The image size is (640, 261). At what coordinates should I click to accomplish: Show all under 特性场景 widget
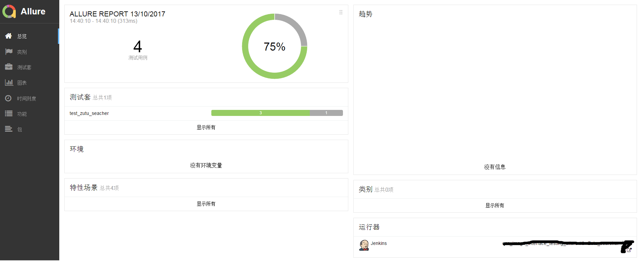coord(206,204)
